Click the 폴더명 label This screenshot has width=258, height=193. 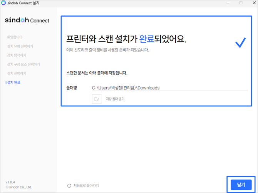[x=72, y=88]
